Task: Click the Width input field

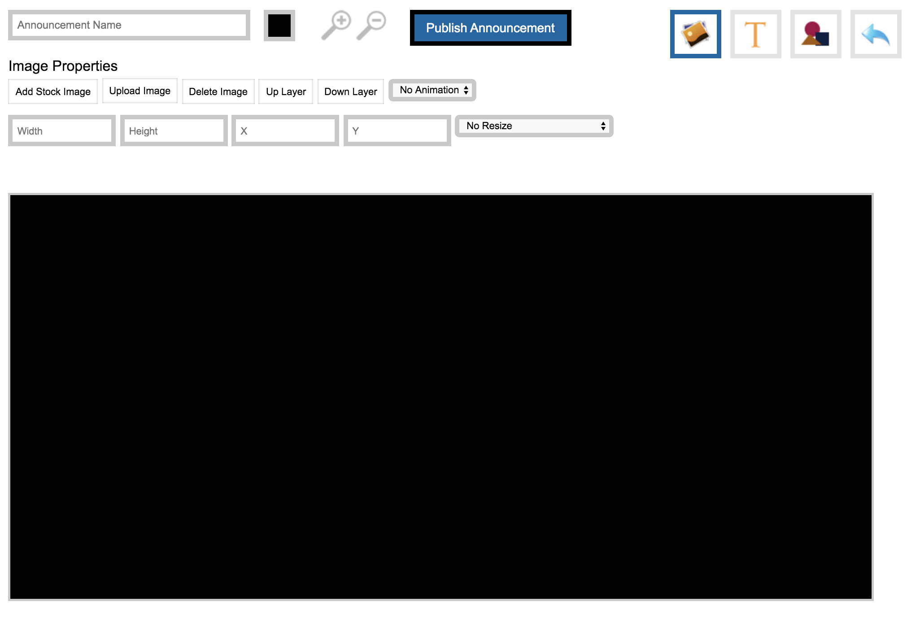Action: click(61, 131)
